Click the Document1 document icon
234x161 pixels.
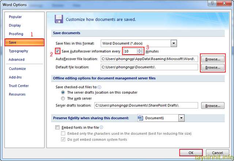click(x=140, y=118)
